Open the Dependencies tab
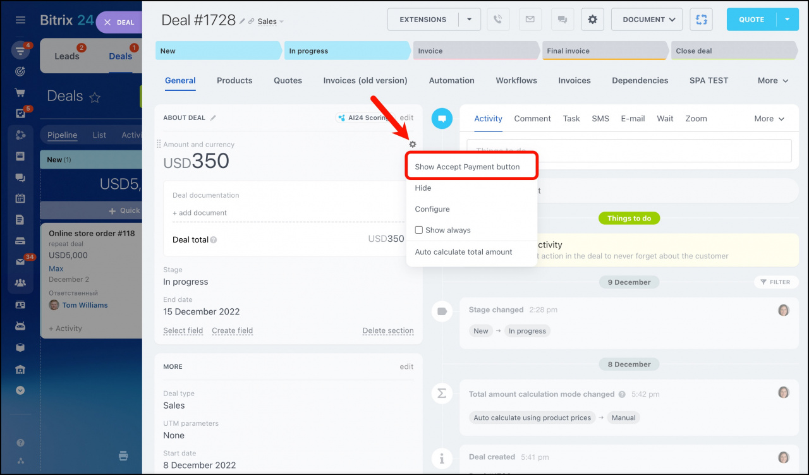The image size is (809, 475). coord(640,81)
